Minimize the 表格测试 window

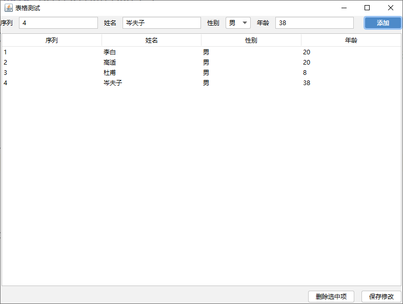pyautogui.click(x=344, y=8)
